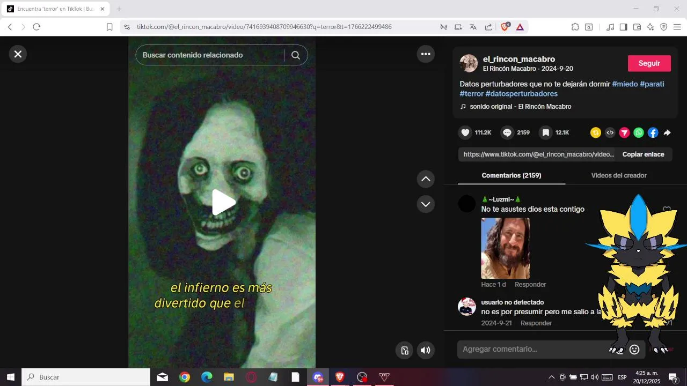The image size is (687, 386).
Task: Open Chrome from the taskbar
Action: 185,377
